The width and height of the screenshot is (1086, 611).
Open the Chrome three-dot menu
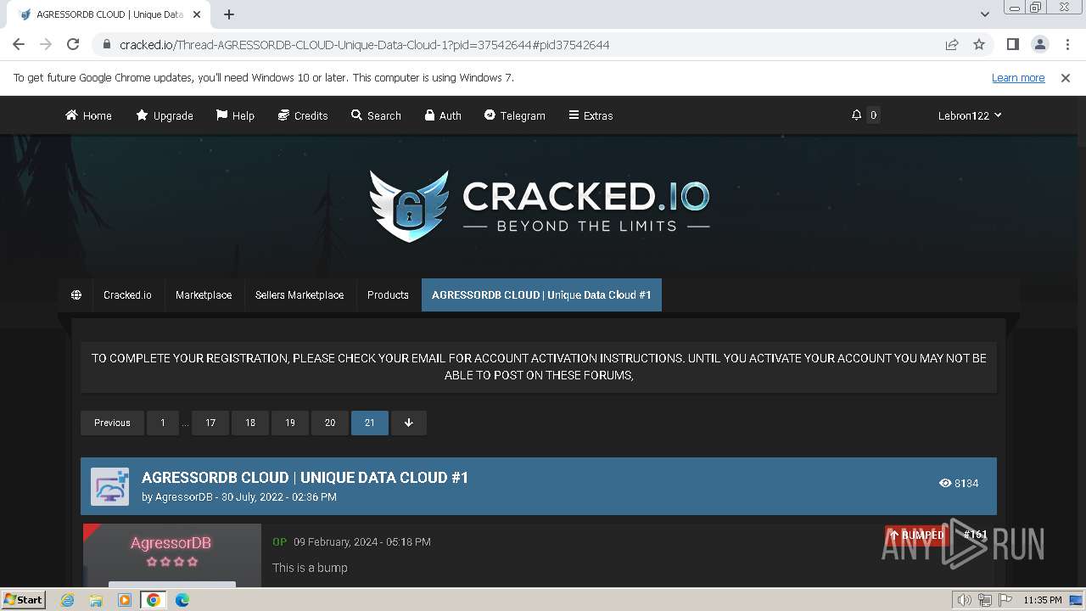tap(1067, 44)
